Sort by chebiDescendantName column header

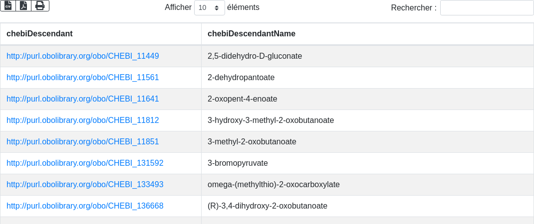252,34
